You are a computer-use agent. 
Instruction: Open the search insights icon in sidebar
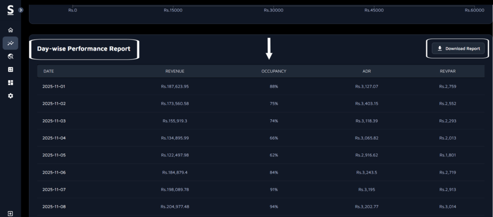[x=11, y=56]
